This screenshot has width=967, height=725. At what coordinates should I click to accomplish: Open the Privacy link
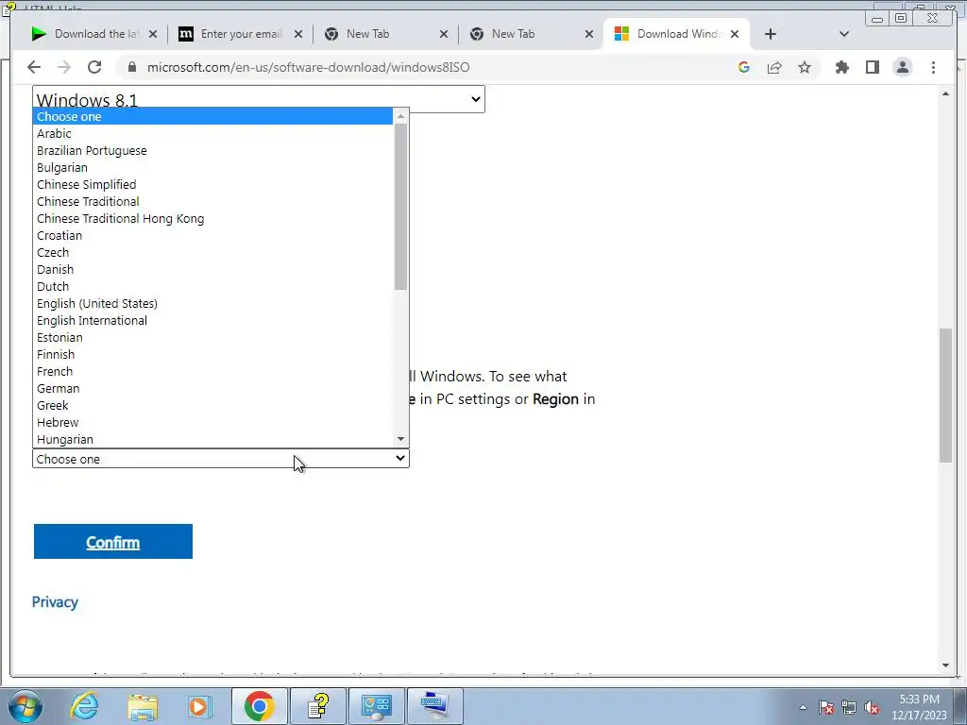coord(55,602)
